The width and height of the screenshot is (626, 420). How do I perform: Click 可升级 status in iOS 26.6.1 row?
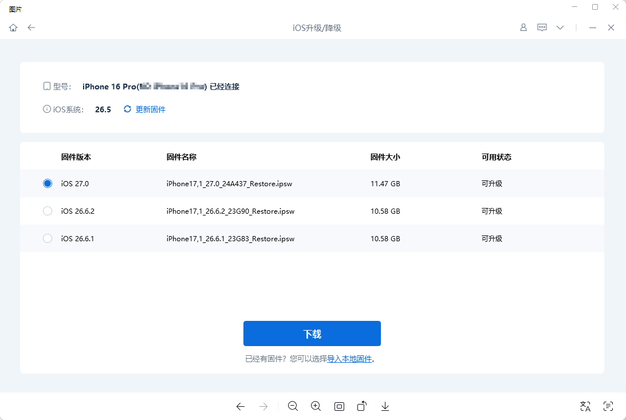click(x=492, y=239)
